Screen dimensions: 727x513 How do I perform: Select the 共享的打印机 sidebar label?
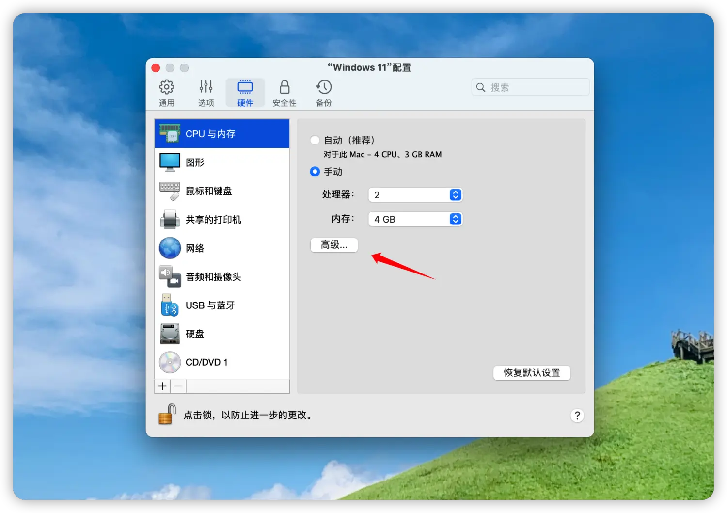click(x=213, y=220)
